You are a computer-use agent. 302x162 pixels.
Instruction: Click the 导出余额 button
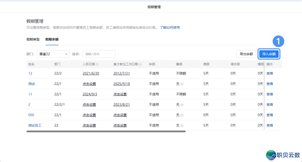246,54
